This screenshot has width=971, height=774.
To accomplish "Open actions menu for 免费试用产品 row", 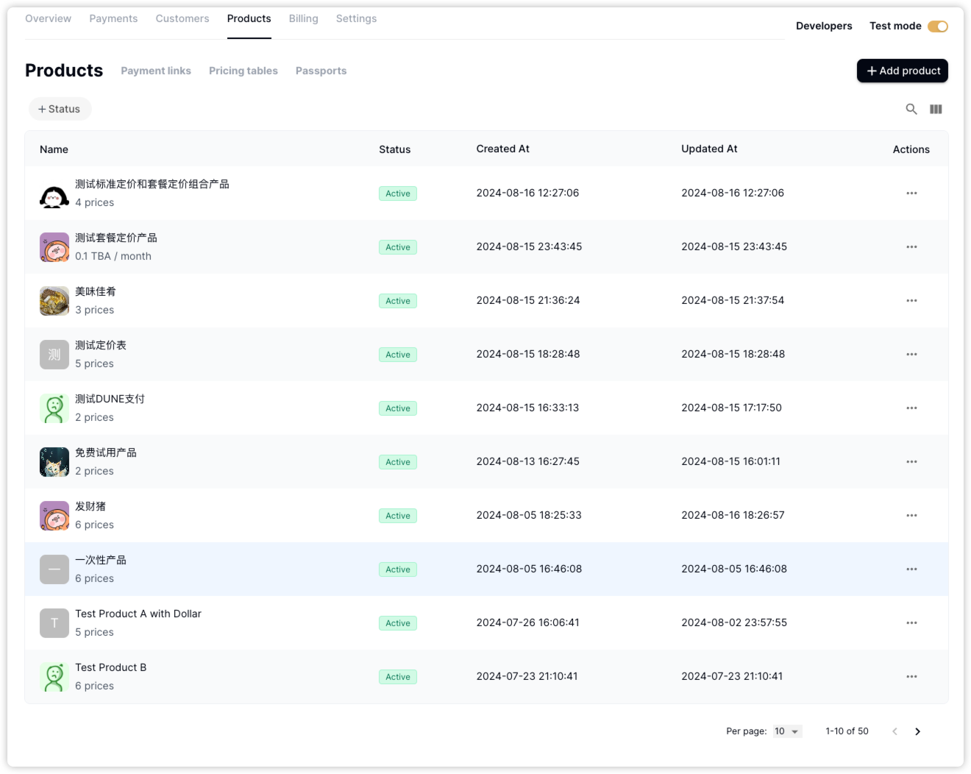I will (911, 462).
